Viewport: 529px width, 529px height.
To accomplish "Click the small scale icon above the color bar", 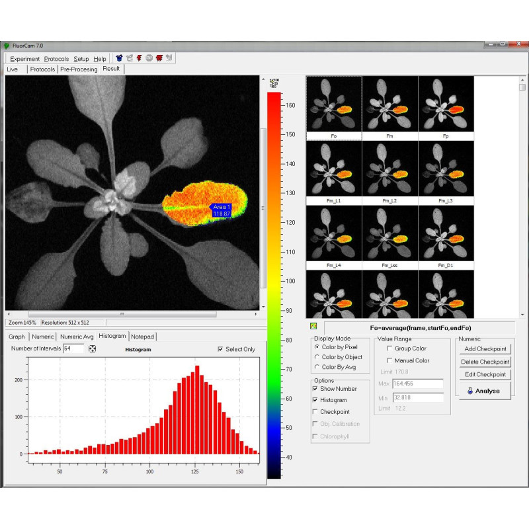I will pyautogui.click(x=274, y=83).
